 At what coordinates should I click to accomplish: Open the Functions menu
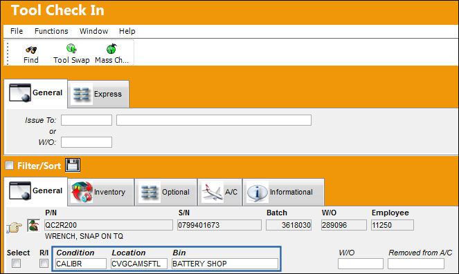51,31
